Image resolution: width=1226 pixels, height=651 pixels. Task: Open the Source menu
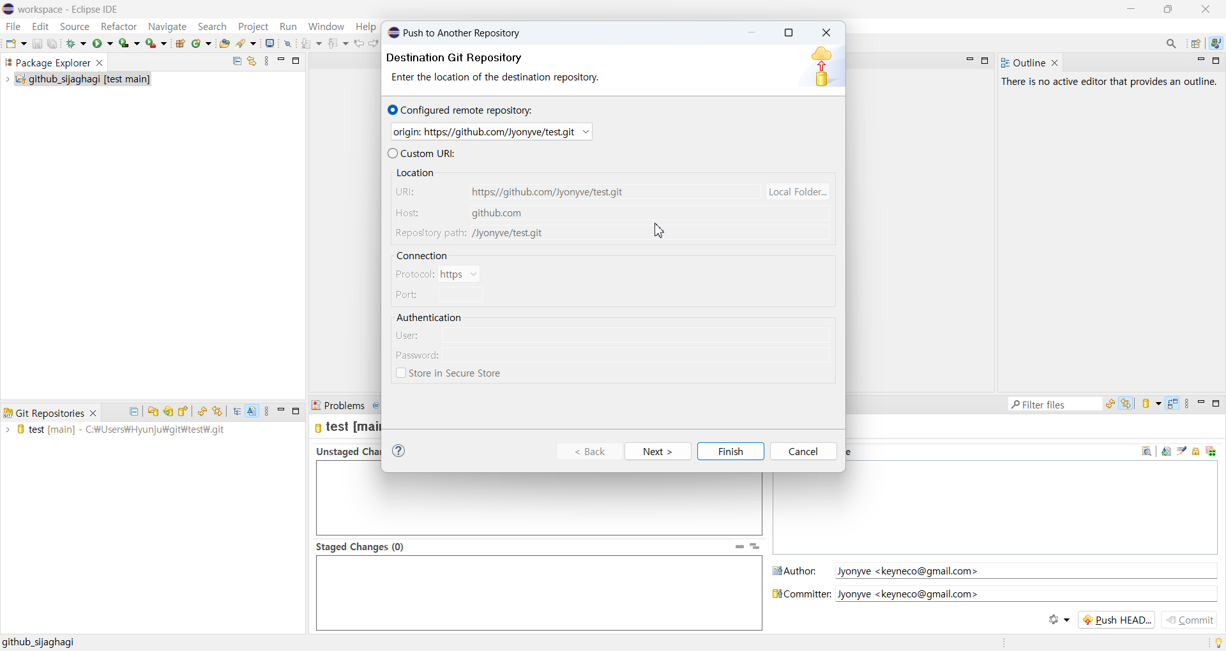pyautogui.click(x=75, y=27)
